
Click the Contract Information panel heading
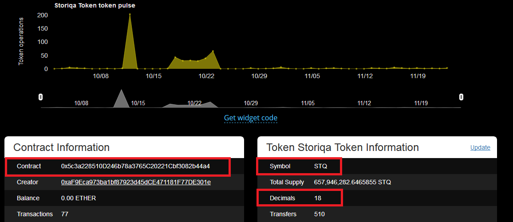click(x=61, y=147)
